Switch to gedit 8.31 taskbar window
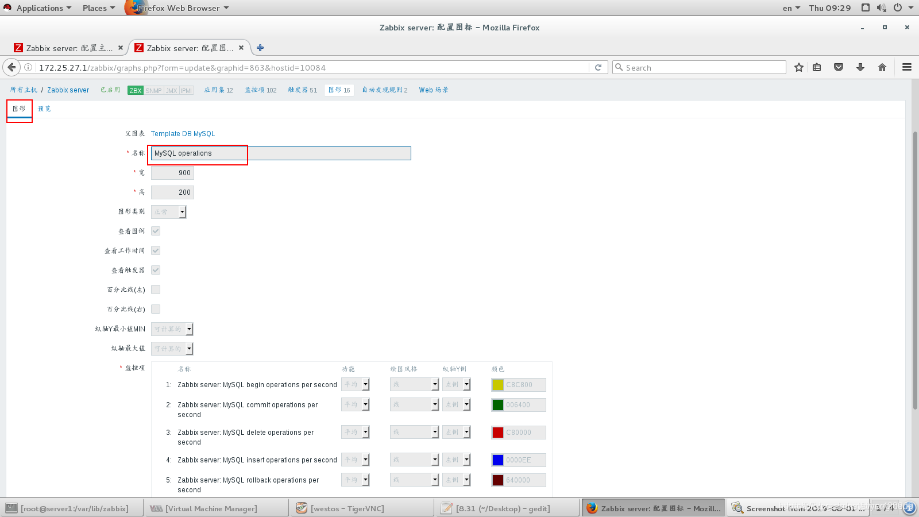Viewport: 919px width, 517px height. click(x=508, y=508)
